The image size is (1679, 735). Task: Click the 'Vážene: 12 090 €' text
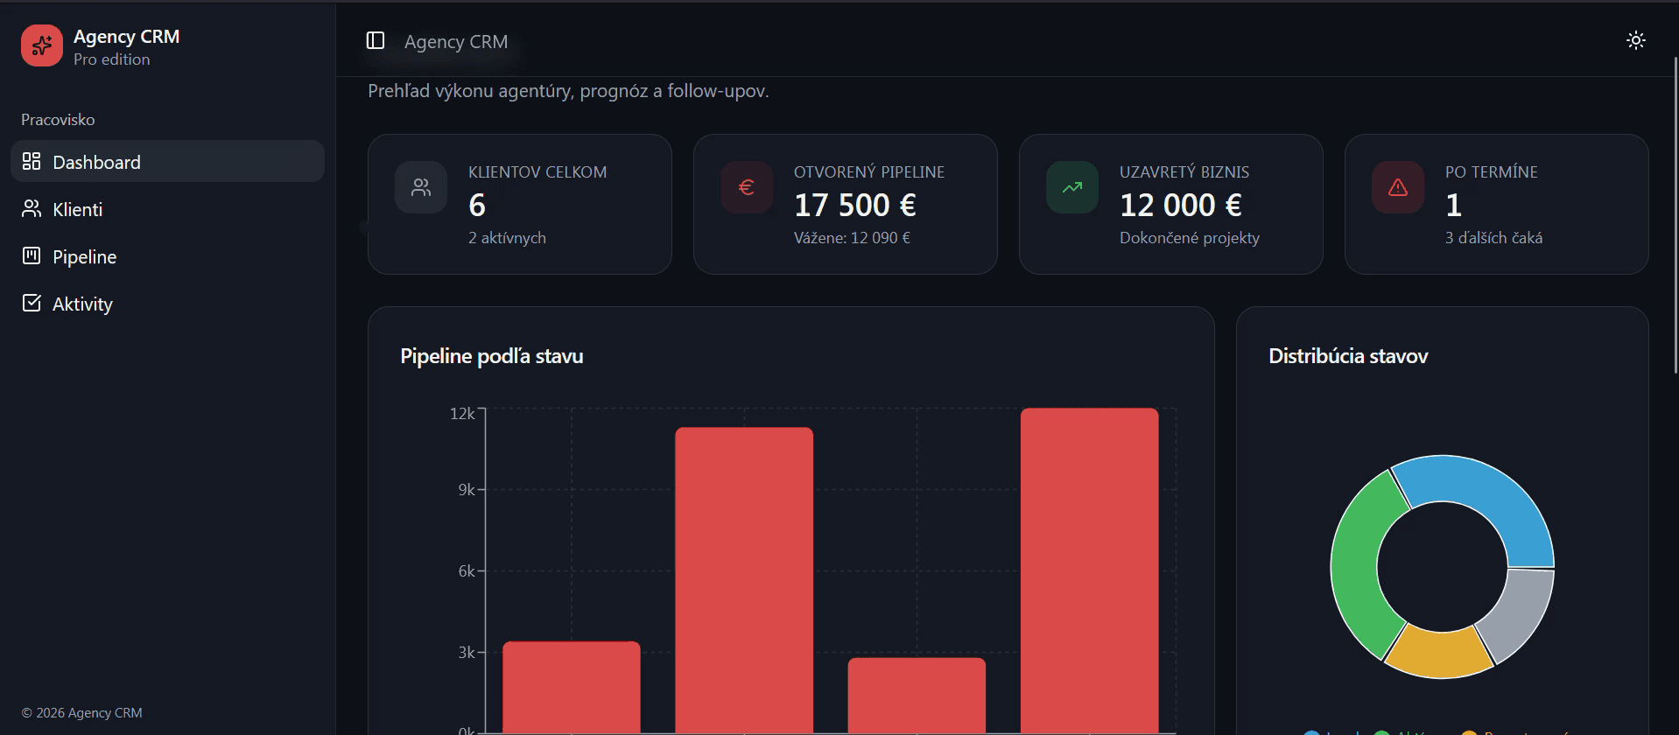tap(852, 238)
